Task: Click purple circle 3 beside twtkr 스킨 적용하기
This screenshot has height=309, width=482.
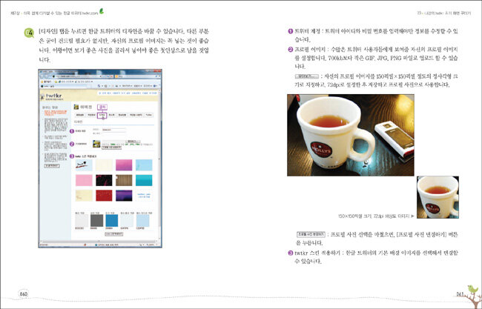Action: [x=290, y=253]
